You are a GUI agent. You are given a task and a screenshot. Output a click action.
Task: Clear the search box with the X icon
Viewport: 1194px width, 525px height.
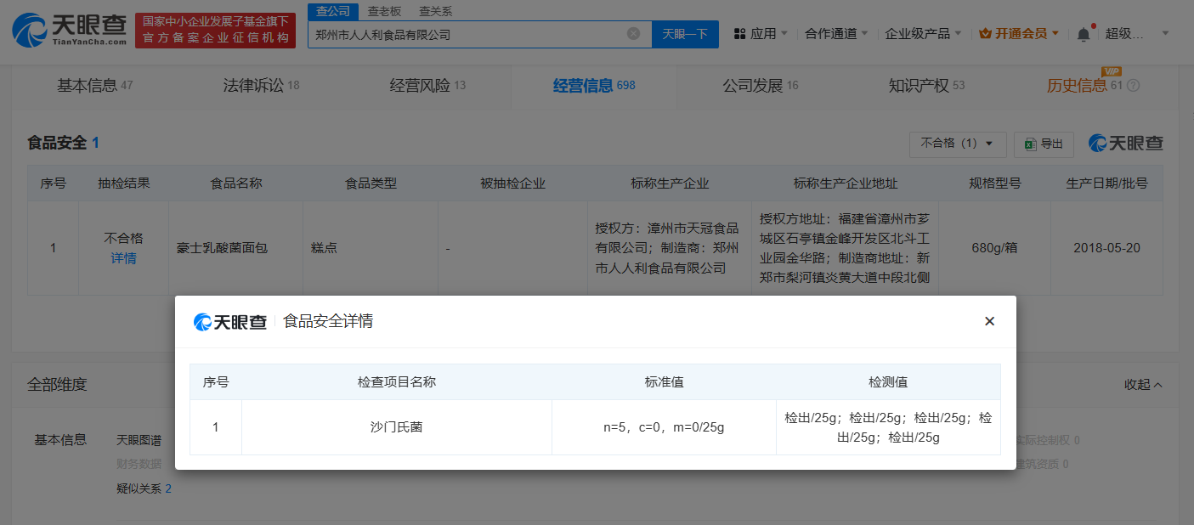tap(633, 34)
